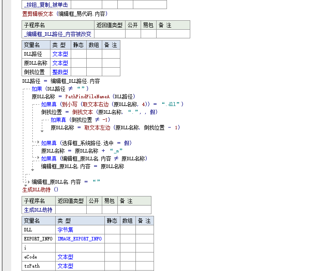Select the blue 生成DLL劫持 subroutine name cell
327x271 pixels.
click(38, 210)
